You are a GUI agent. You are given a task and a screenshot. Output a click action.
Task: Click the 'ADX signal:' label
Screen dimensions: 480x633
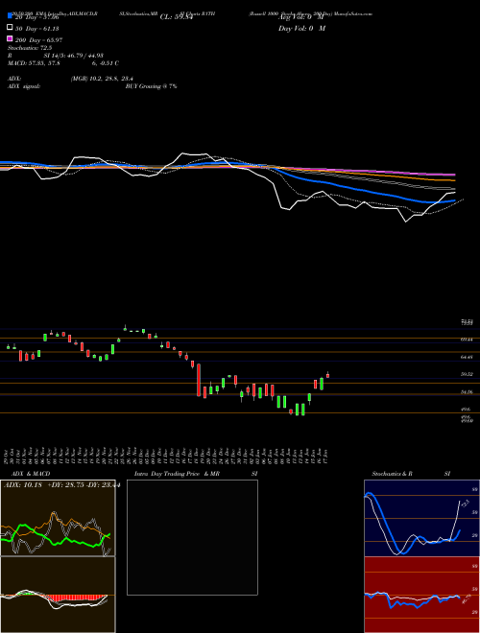pyautogui.click(x=24, y=86)
